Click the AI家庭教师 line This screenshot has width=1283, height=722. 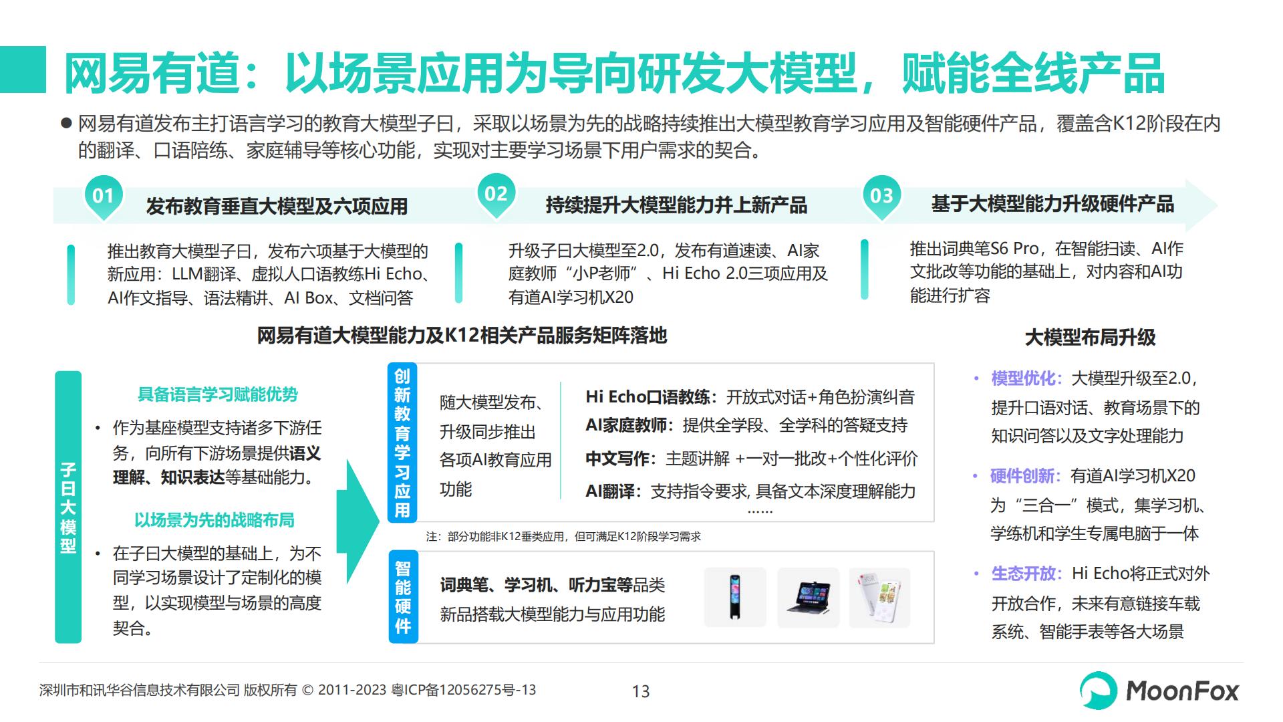pos(746,425)
